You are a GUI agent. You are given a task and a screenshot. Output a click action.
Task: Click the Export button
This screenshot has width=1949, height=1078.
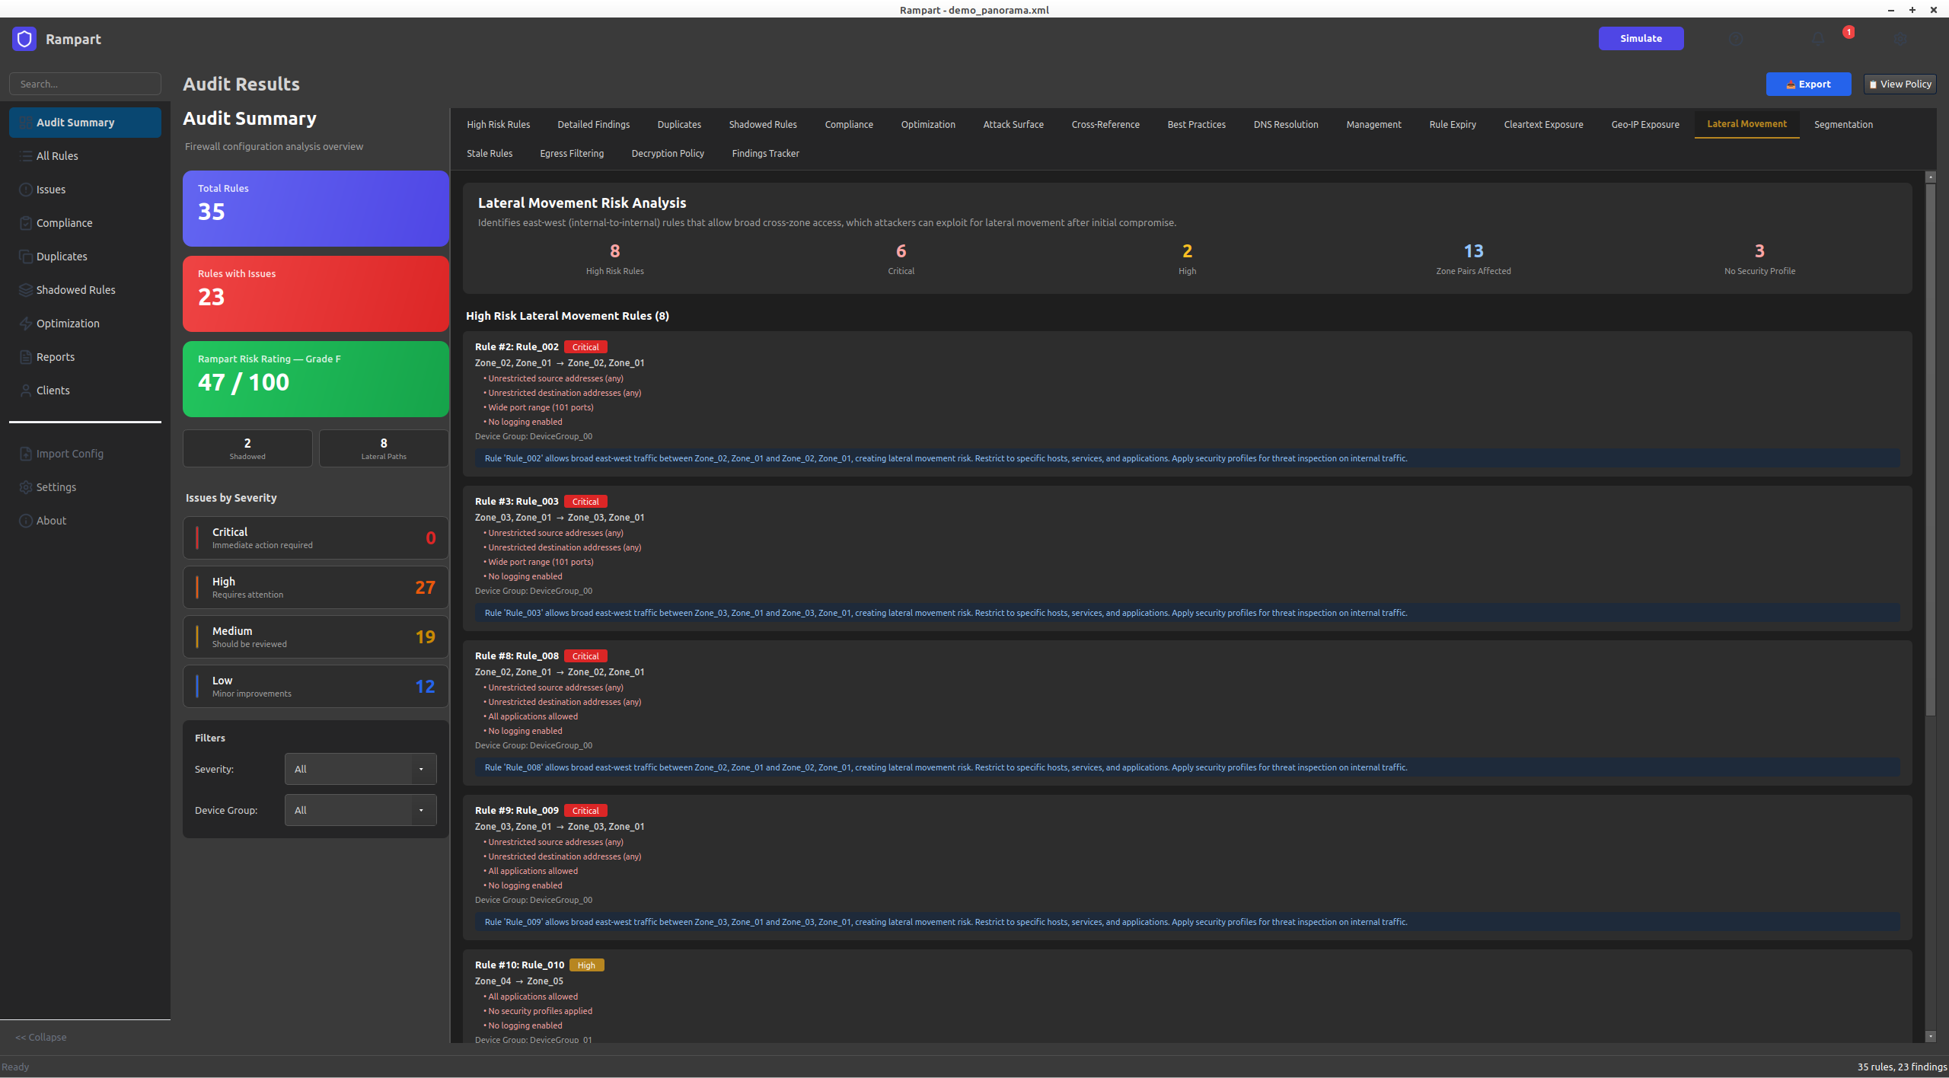(1808, 84)
